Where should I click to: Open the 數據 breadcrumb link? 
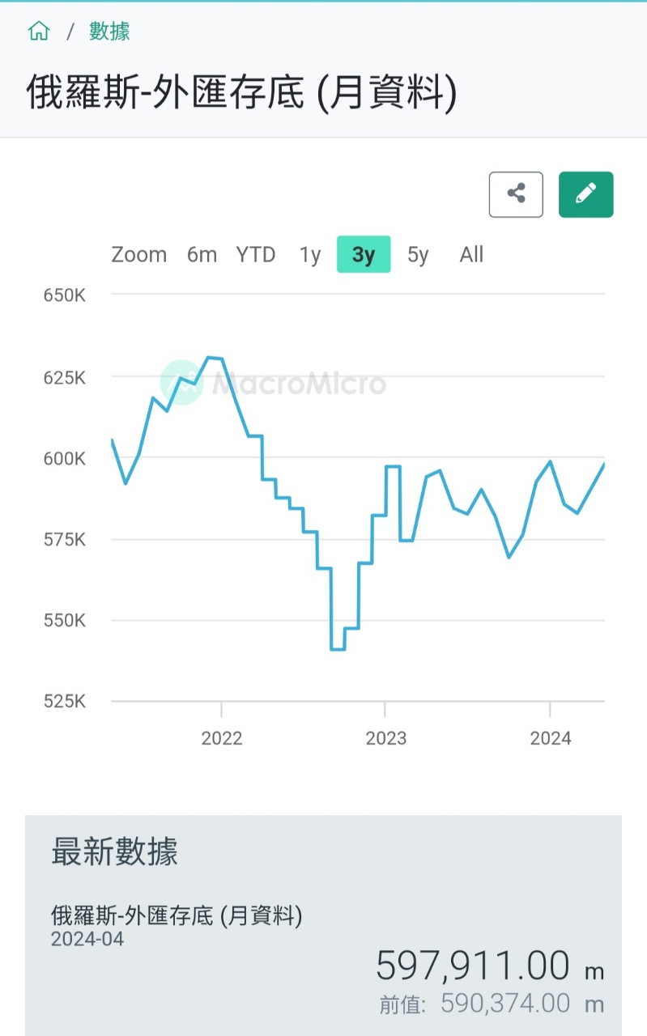pos(109,32)
